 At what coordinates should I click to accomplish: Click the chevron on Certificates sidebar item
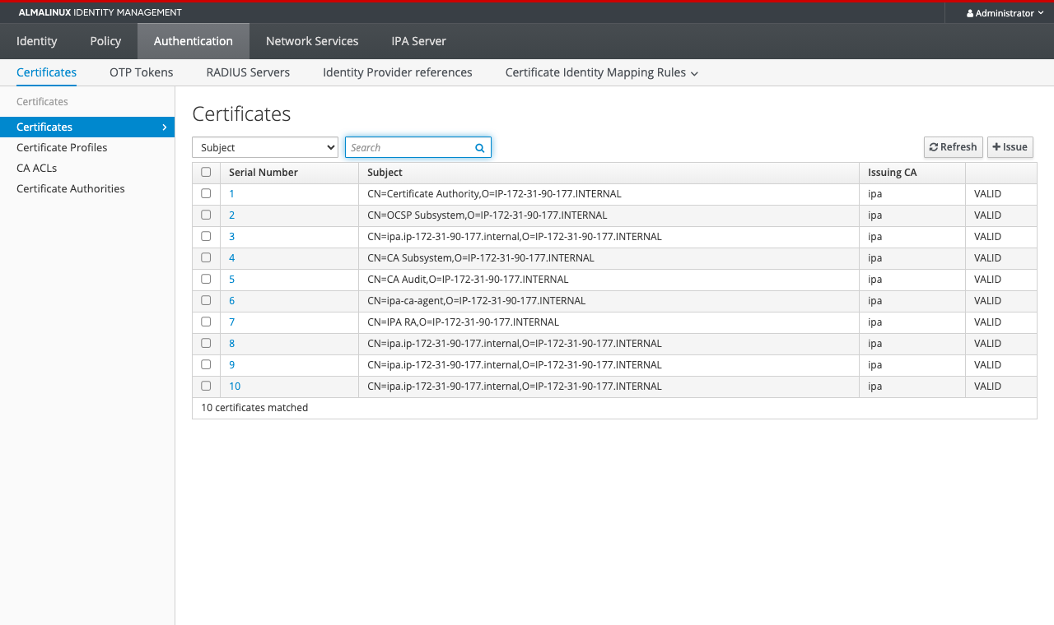coord(165,127)
